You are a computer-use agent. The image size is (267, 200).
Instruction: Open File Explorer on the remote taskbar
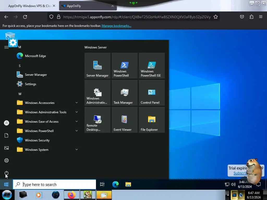[x=128, y=184]
